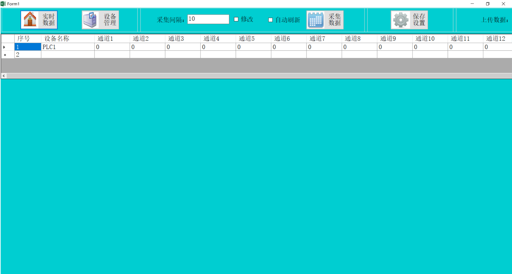The height and width of the screenshot is (274, 512).
Task: Click the 设备名称 column header
Action: tap(68, 39)
